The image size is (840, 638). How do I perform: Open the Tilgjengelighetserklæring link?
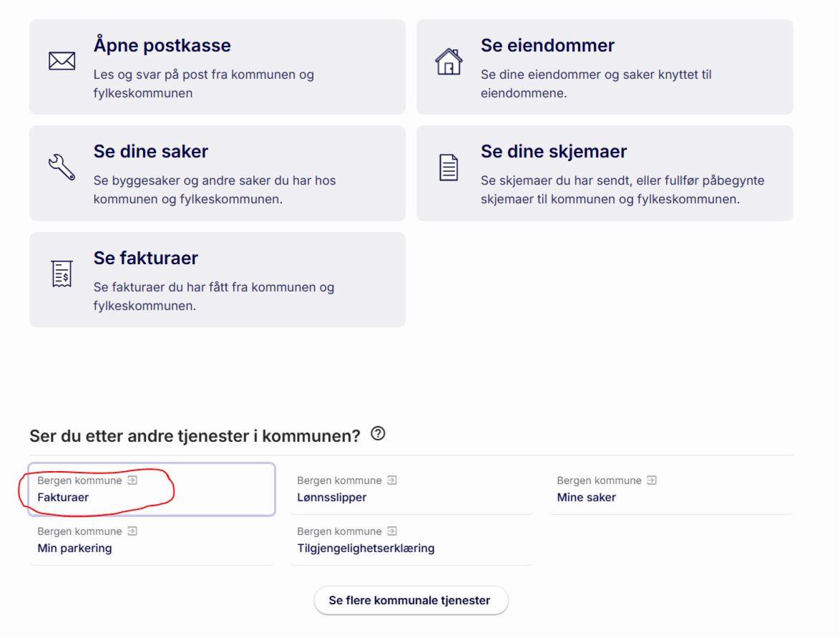(366, 548)
